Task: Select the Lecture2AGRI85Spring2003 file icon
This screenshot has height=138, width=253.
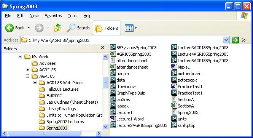Action: 113,125
